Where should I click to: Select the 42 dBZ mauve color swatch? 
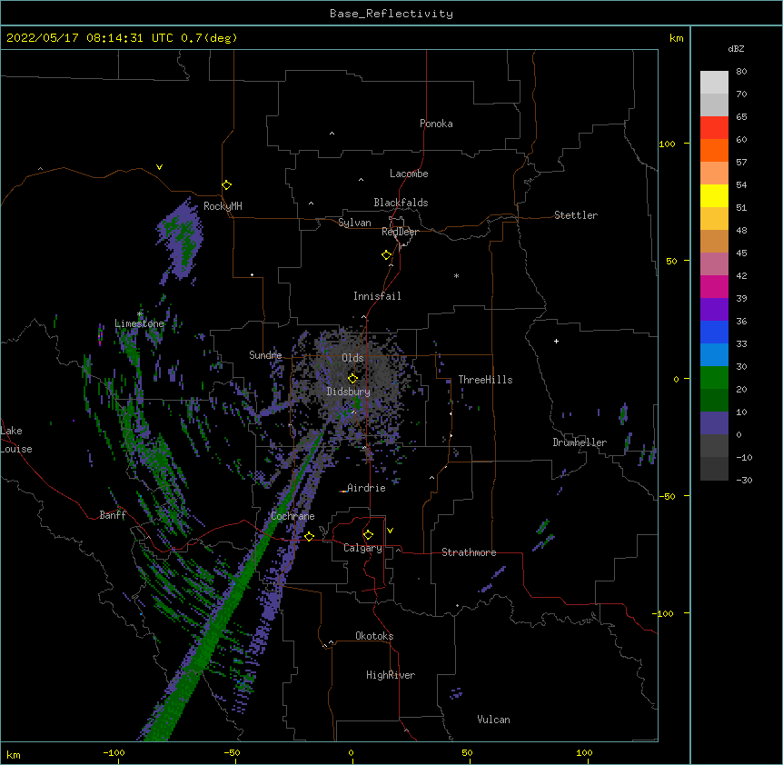[x=714, y=263]
